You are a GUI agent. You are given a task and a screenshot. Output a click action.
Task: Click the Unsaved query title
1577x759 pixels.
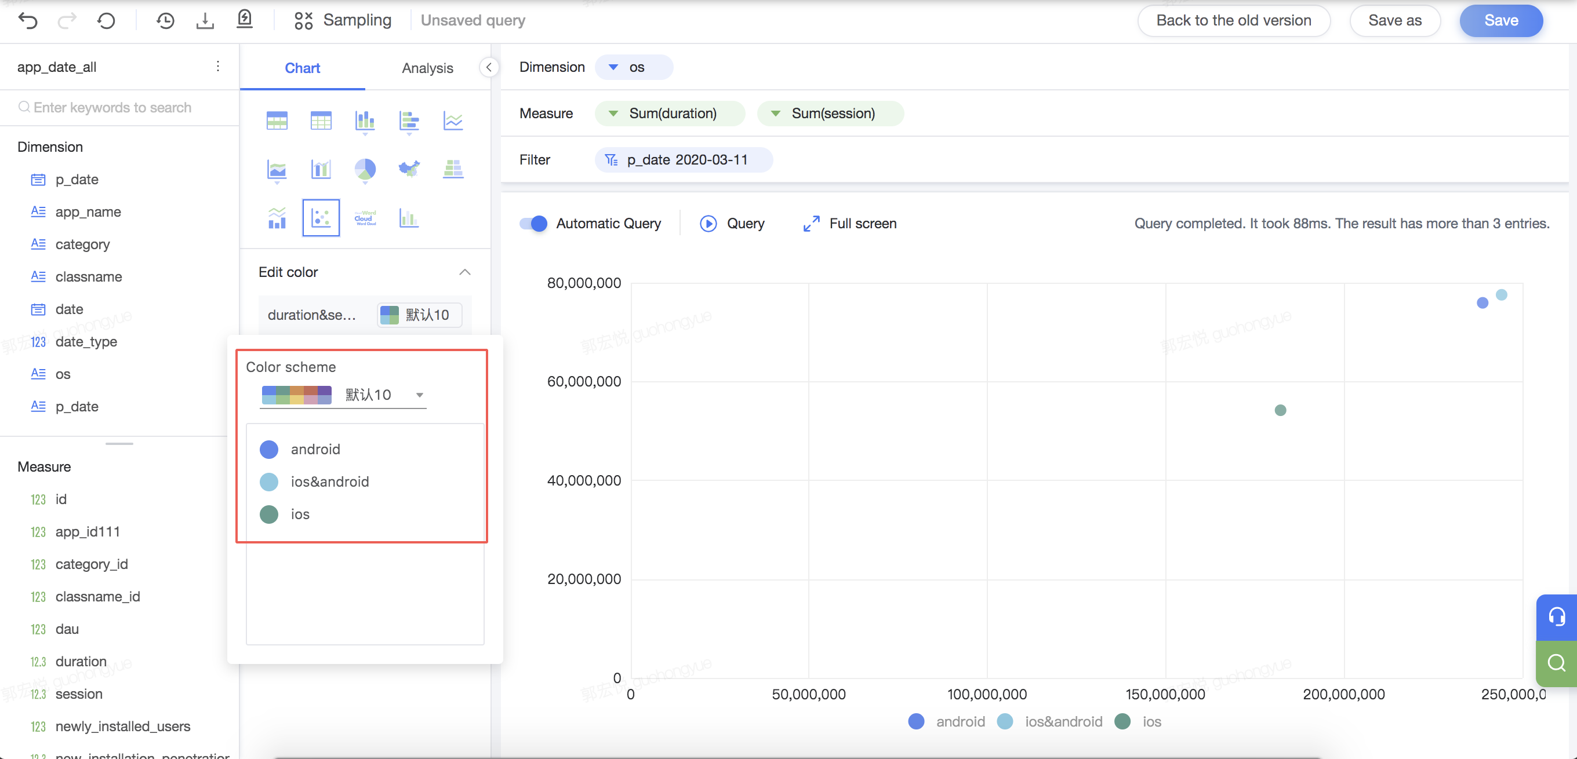point(473,20)
